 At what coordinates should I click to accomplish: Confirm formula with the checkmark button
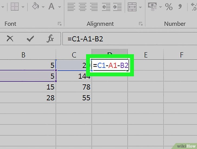click(x=30, y=38)
